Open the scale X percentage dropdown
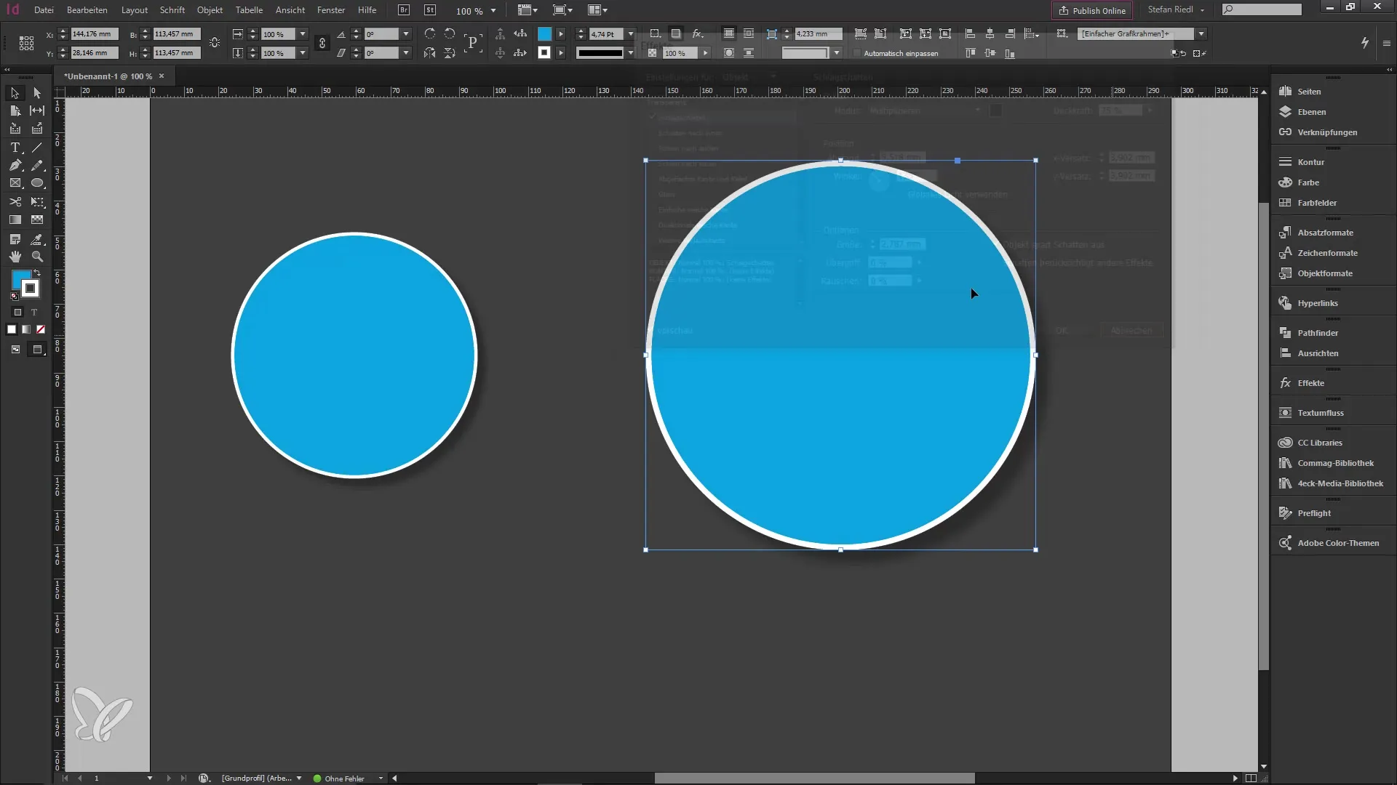 [x=303, y=34]
